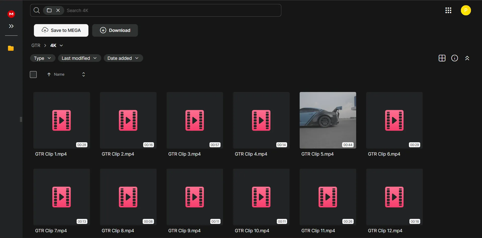Image resolution: width=482 pixels, height=238 pixels.
Task: Navigate to GTR breadcrumb folder
Action: pyautogui.click(x=36, y=45)
